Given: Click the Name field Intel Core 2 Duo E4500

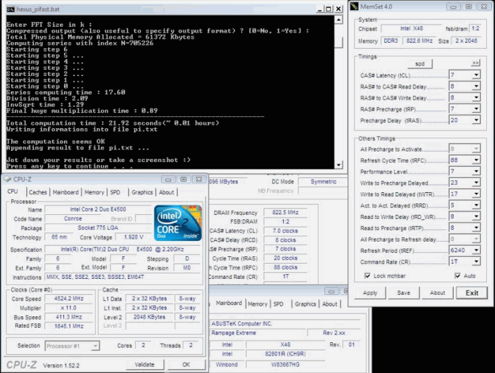Looking at the screenshot, I should 98,210.
